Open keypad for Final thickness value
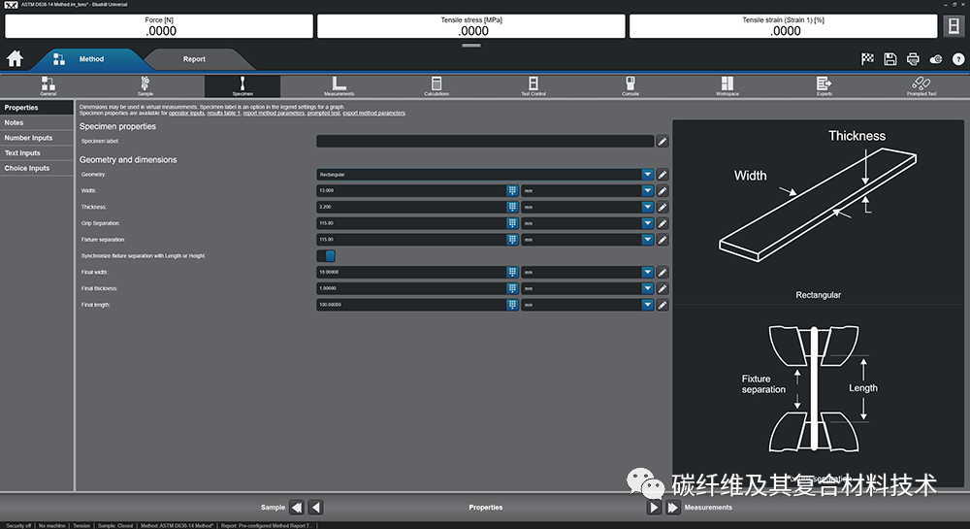Viewport: 970px width, 529px height. coord(512,288)
